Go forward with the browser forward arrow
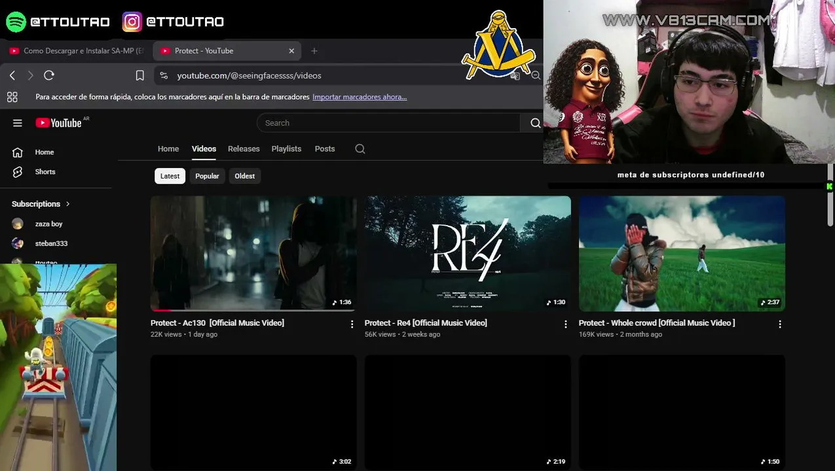Image resolution: width=835 pixels, height=471 pixels. pyautogui.click(x=30, y=75)
